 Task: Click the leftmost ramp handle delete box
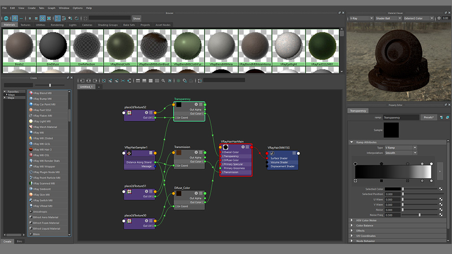355,181
